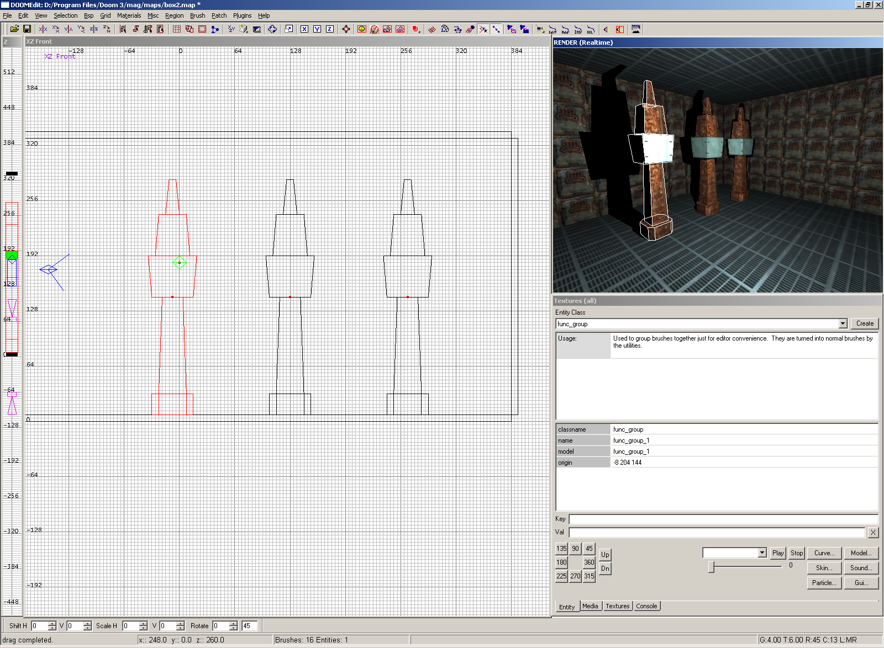Open the dropdown beside the Play button
This screenshot has height=648, width=884.
pos(762,553)
